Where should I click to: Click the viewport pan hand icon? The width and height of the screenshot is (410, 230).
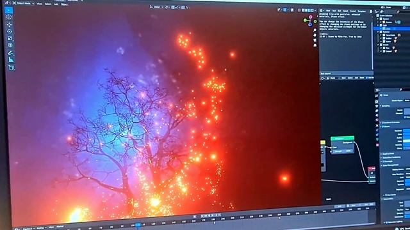click(x=315, y=35)
